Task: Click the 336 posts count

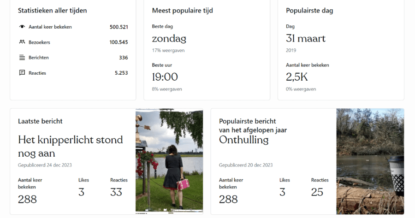Action: [x=123, y=58]
